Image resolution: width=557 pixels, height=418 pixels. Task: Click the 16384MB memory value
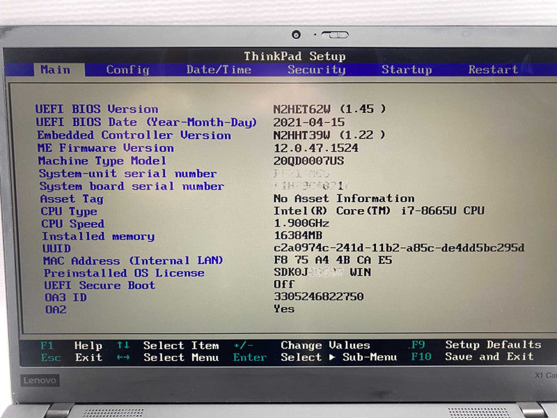click(x=298, y=235)
